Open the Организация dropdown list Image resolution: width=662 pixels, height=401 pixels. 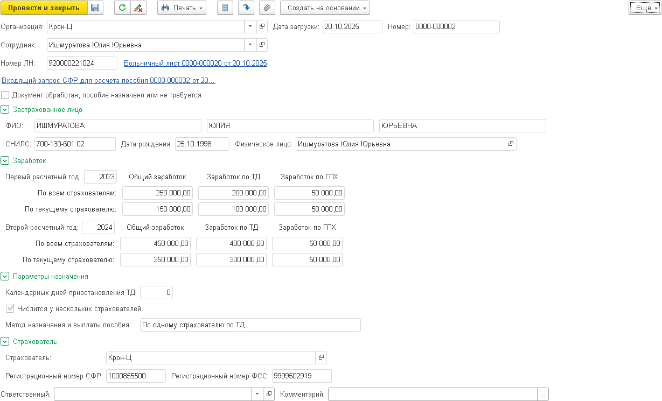(250, 26)
